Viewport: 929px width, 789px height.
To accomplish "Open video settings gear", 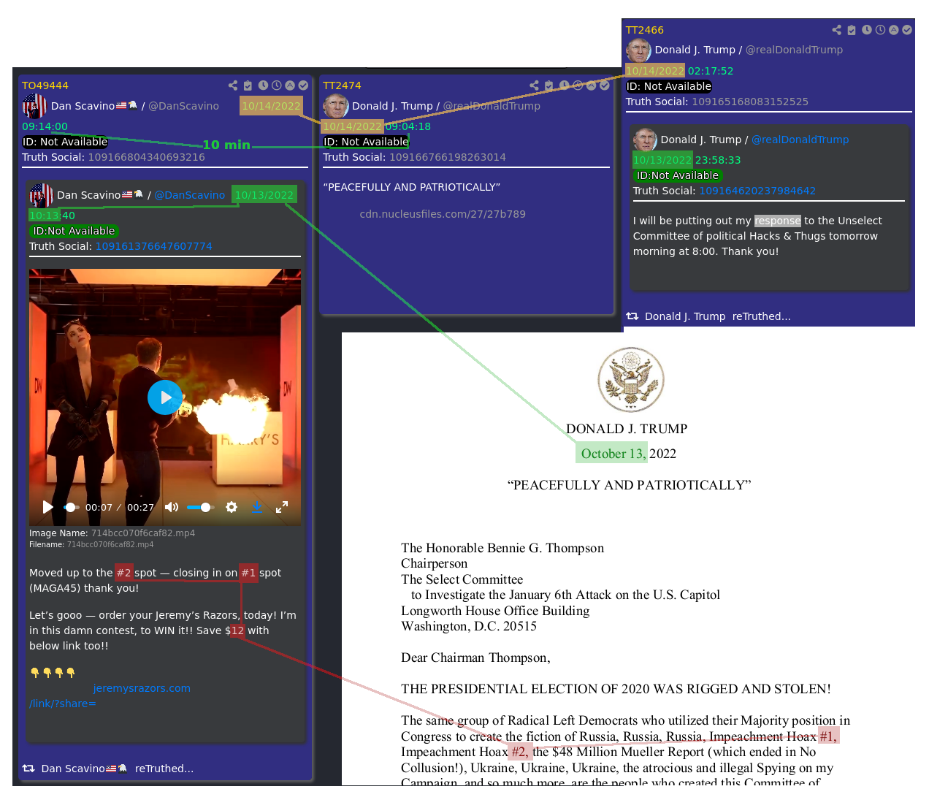I will [x=232, y=507].
